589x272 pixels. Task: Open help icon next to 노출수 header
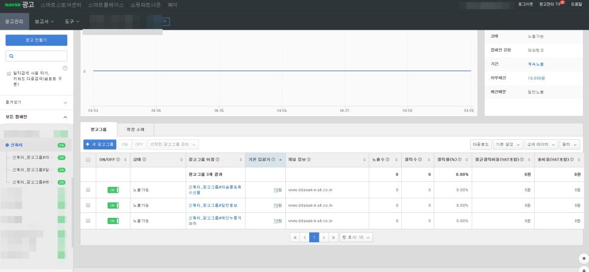387,159
